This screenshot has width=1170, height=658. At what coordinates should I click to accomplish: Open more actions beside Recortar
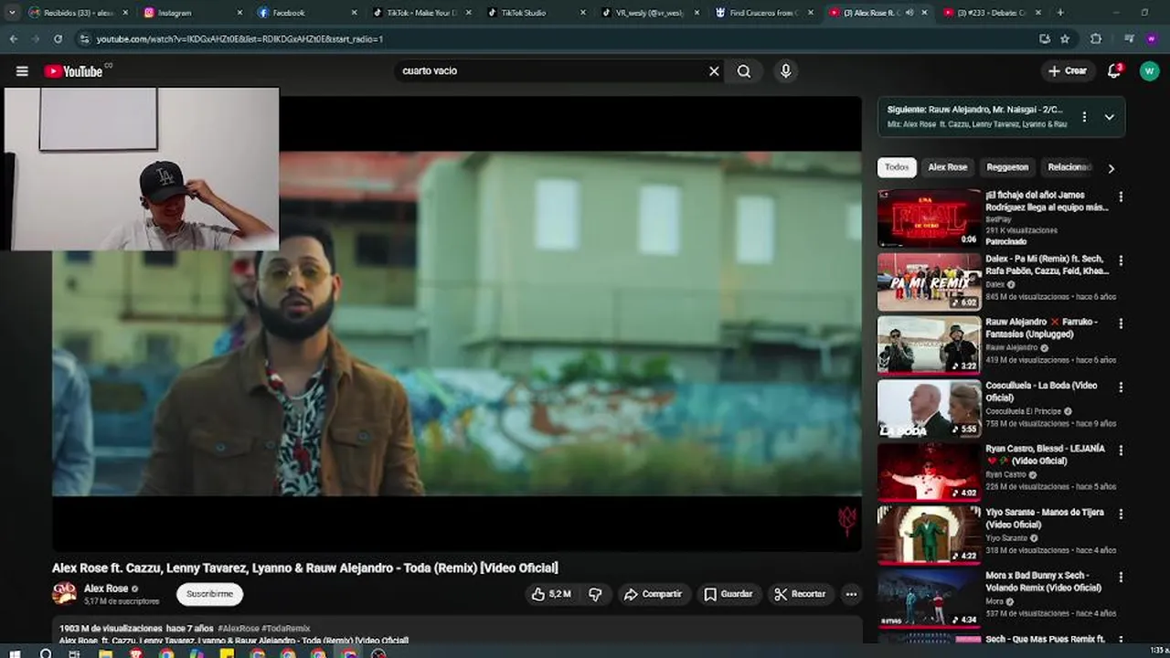coord(851,594)
